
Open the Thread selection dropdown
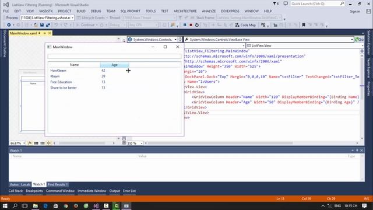pyautogui.click(x=175, y=18)
